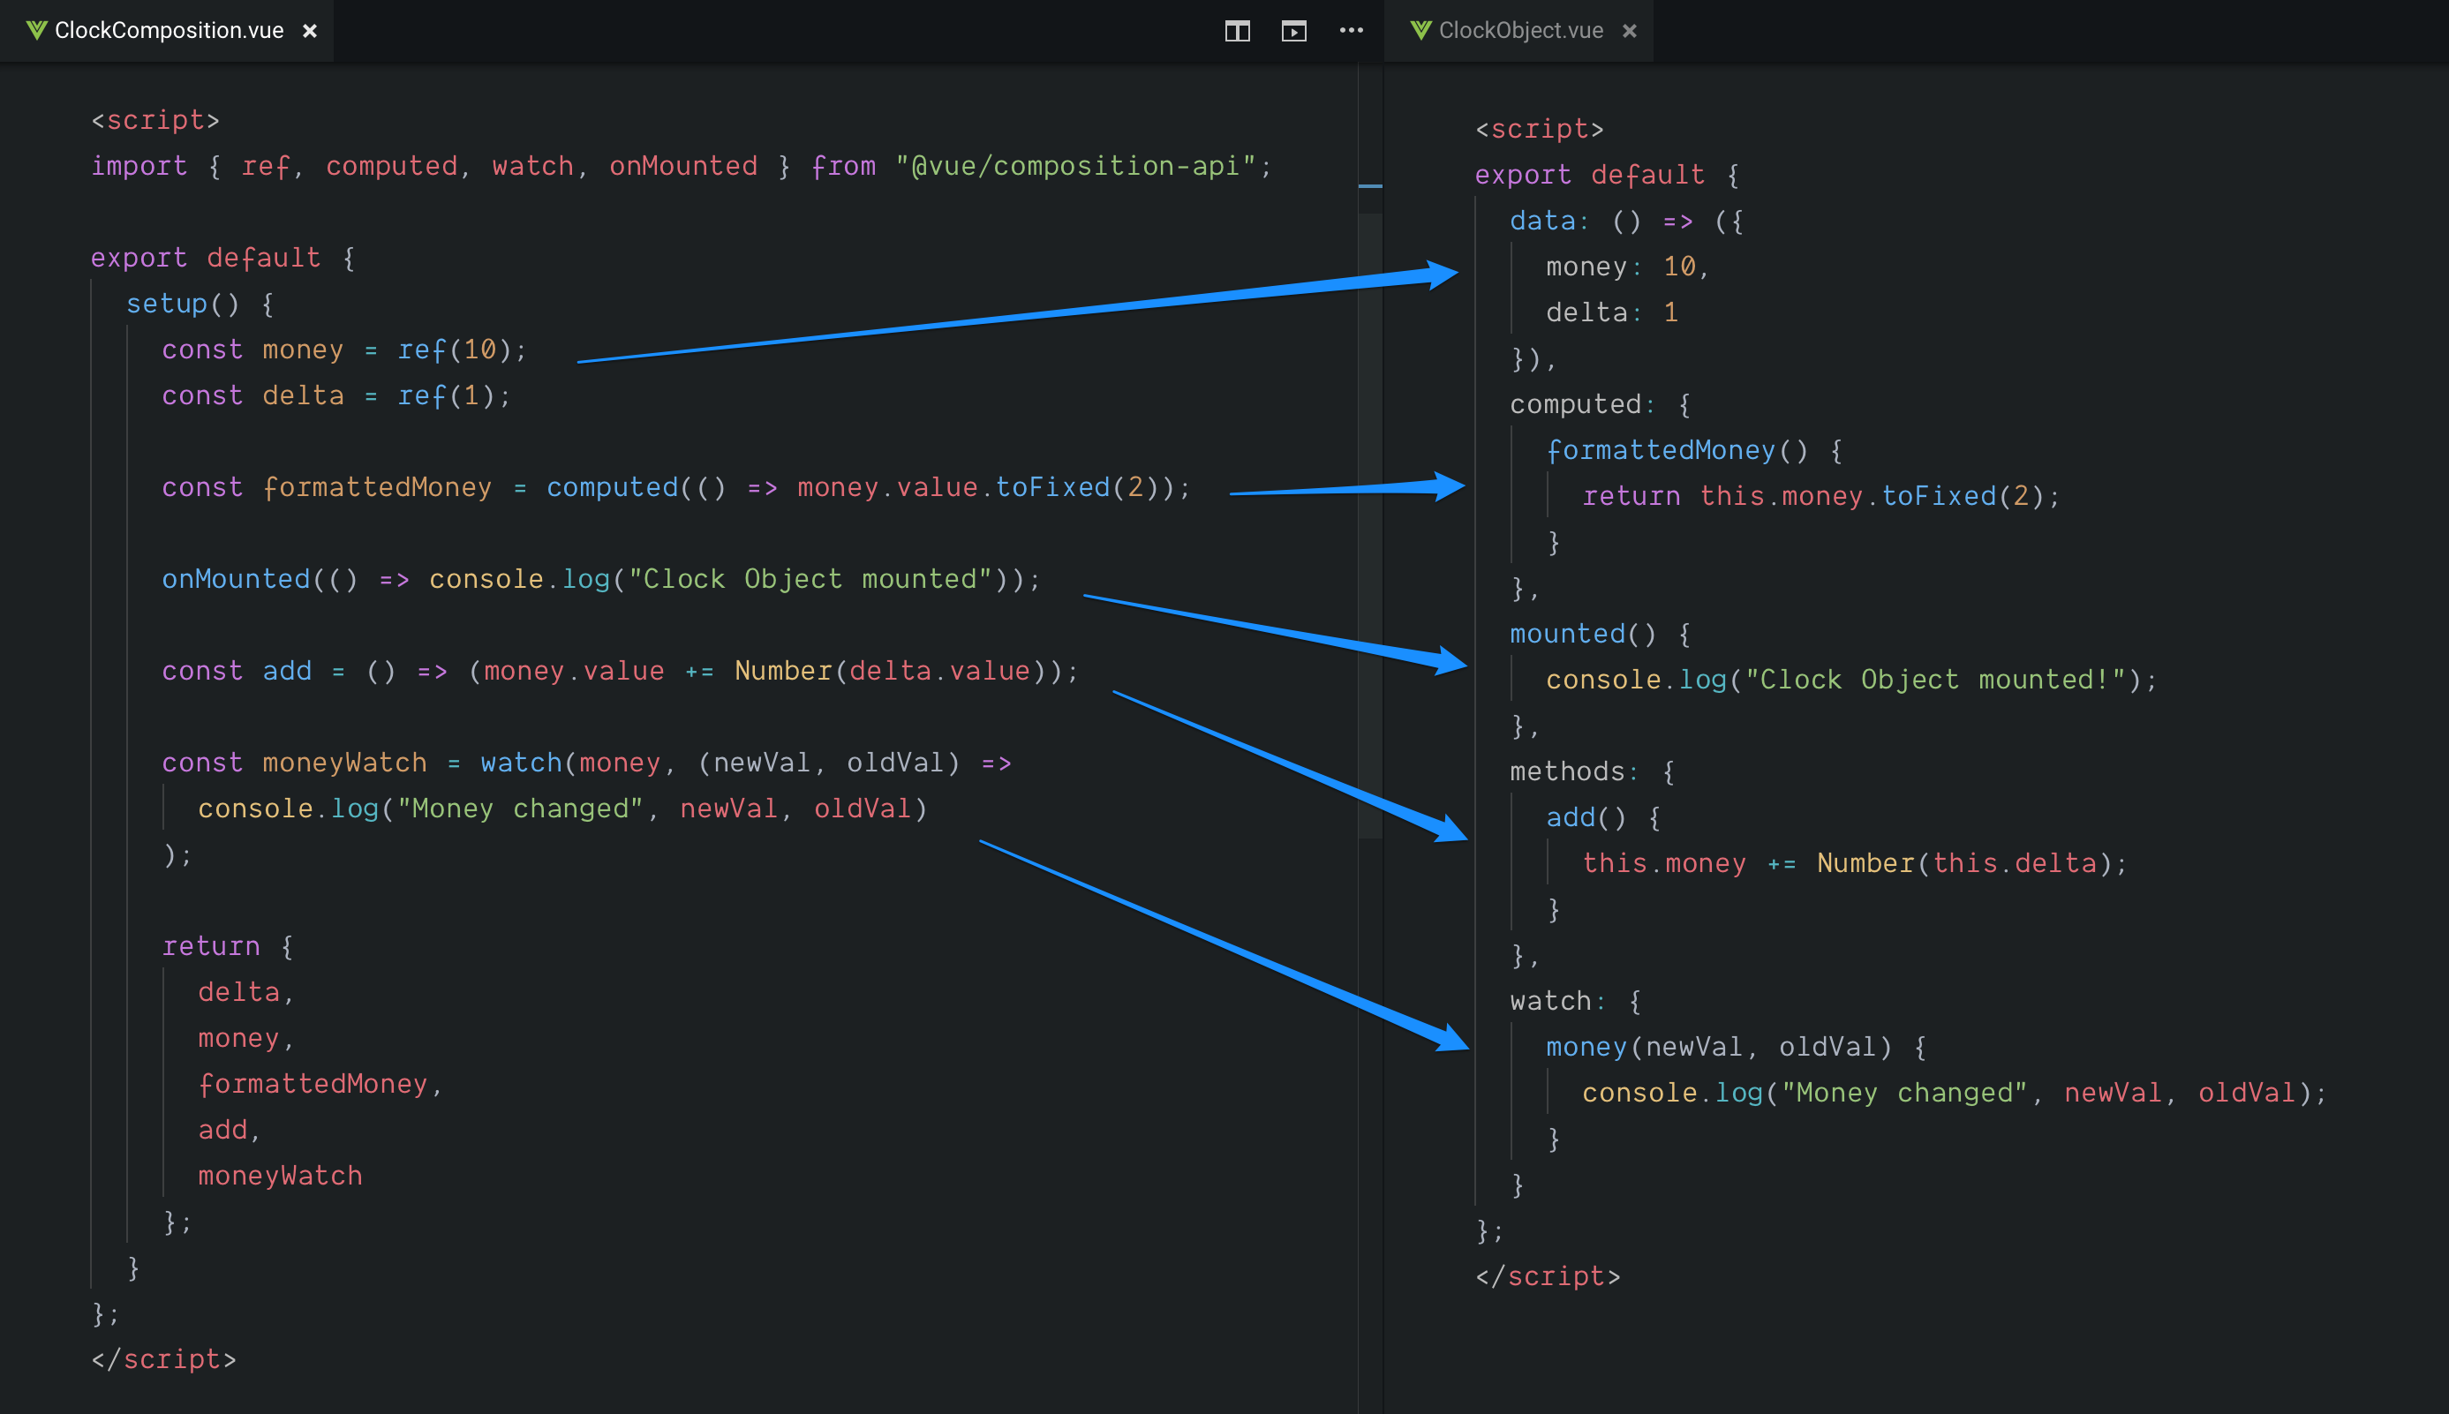2449x1414 pixels.
Task: Close the ClockComposition.vue tab
Action: (310, 31)
